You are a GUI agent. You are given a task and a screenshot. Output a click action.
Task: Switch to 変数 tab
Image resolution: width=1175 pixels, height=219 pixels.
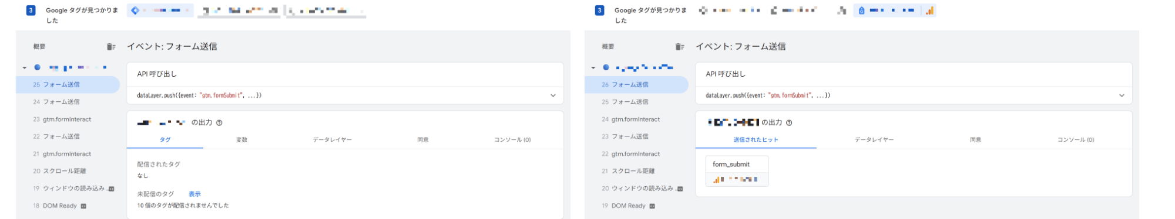tap(241, 140)
